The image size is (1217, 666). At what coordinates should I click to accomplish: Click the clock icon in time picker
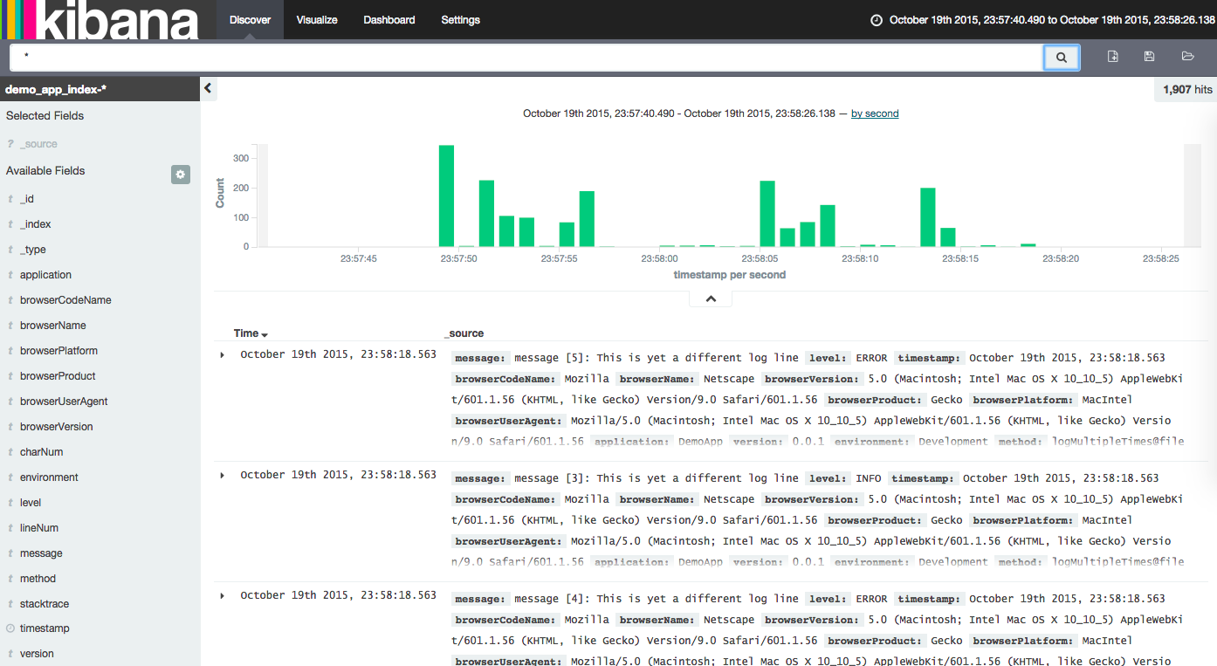(877, 20)
